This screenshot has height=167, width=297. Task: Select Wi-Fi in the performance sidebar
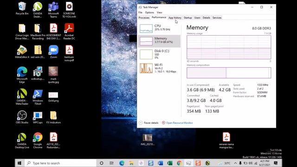pyautogui.click(x=159, y=68)
